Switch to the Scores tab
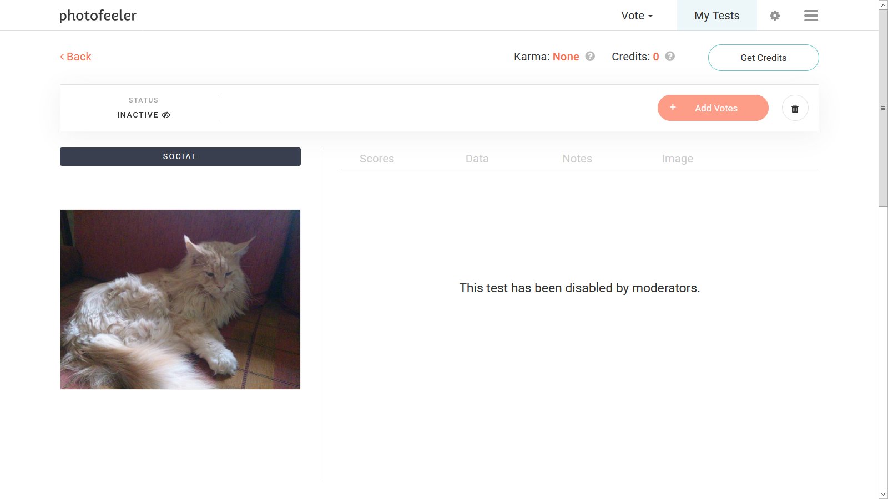Viewport: 888px width, 499px height. [x=377, y=159]
